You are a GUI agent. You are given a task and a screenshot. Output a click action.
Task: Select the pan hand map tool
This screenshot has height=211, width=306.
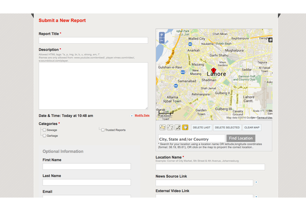(x=185, y=127)
